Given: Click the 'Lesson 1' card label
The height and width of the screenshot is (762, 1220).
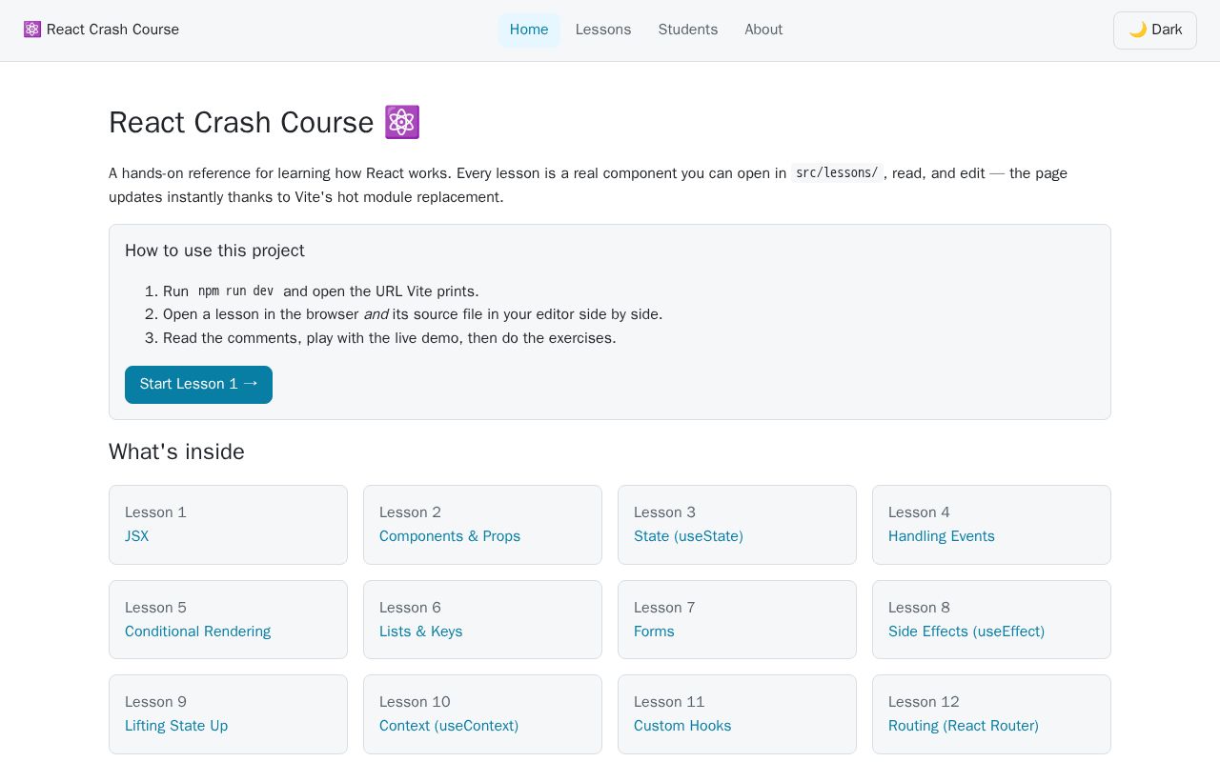Looking at the screenshot, I should pyautogui.click(x=155, y=512).
